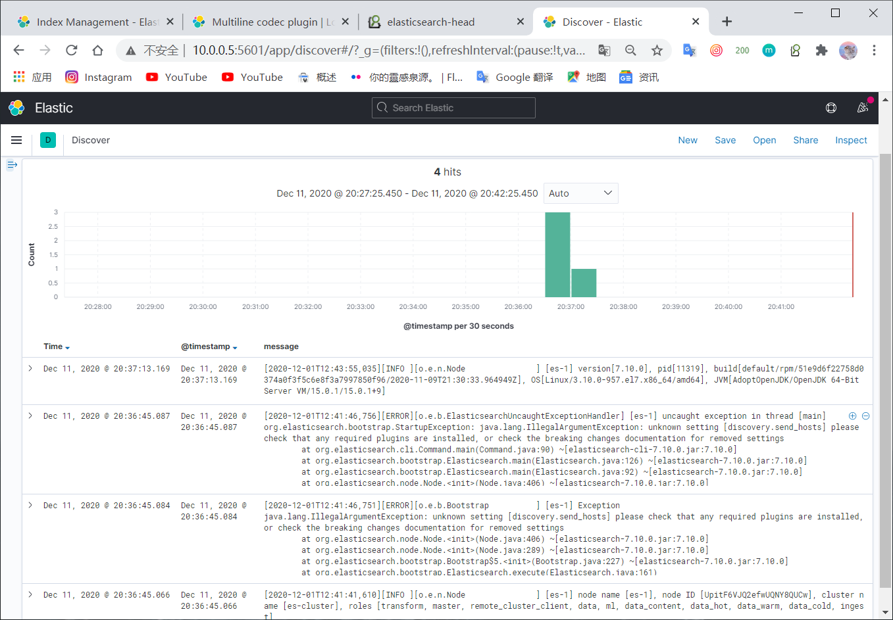Sort by the Time column header
Image resolution: width=893 pixels, height=620 pixels.
point(57,346)
